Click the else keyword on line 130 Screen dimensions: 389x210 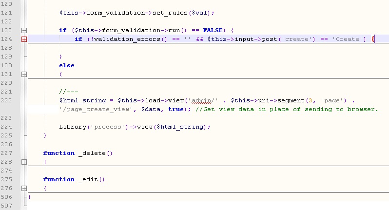(x=67, y=65)
